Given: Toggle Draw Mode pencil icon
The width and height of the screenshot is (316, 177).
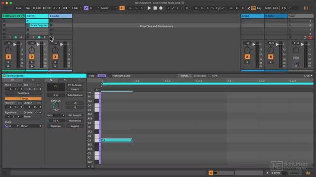Looking at the screenshot, I should point(249,8).
